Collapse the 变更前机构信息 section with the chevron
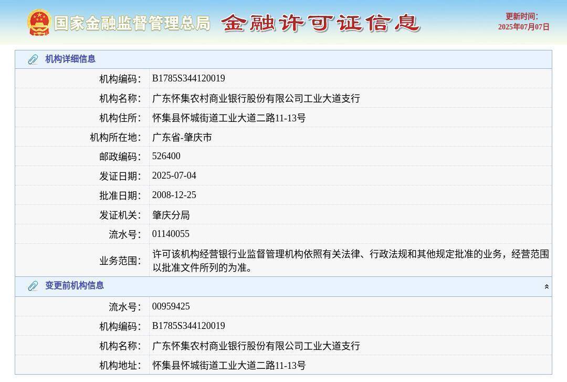 [x=547, y=285]
